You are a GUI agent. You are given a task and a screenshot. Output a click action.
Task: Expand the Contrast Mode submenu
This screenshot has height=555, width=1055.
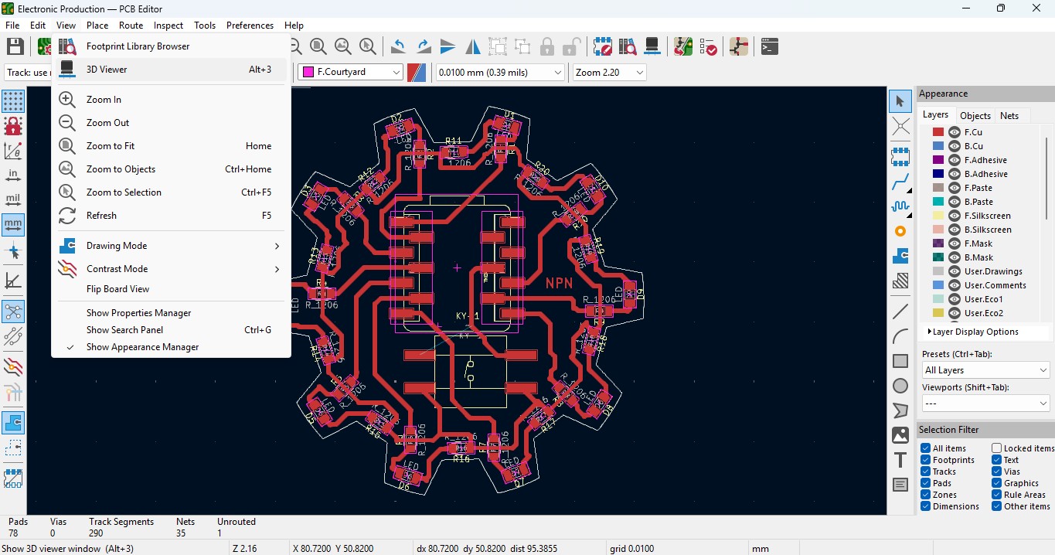pos(171,269)
